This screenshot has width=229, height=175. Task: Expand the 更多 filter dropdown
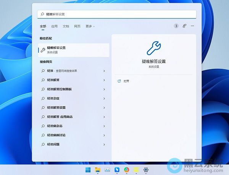pyautogui.click(x=90, y=26)
